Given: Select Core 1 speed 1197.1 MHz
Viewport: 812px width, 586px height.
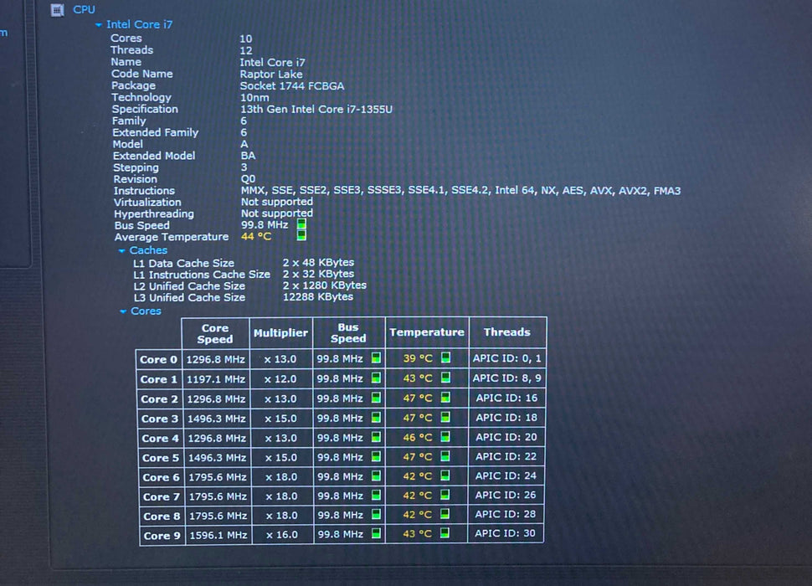Looking at the screenshot, I should click(x=216, y=379).
